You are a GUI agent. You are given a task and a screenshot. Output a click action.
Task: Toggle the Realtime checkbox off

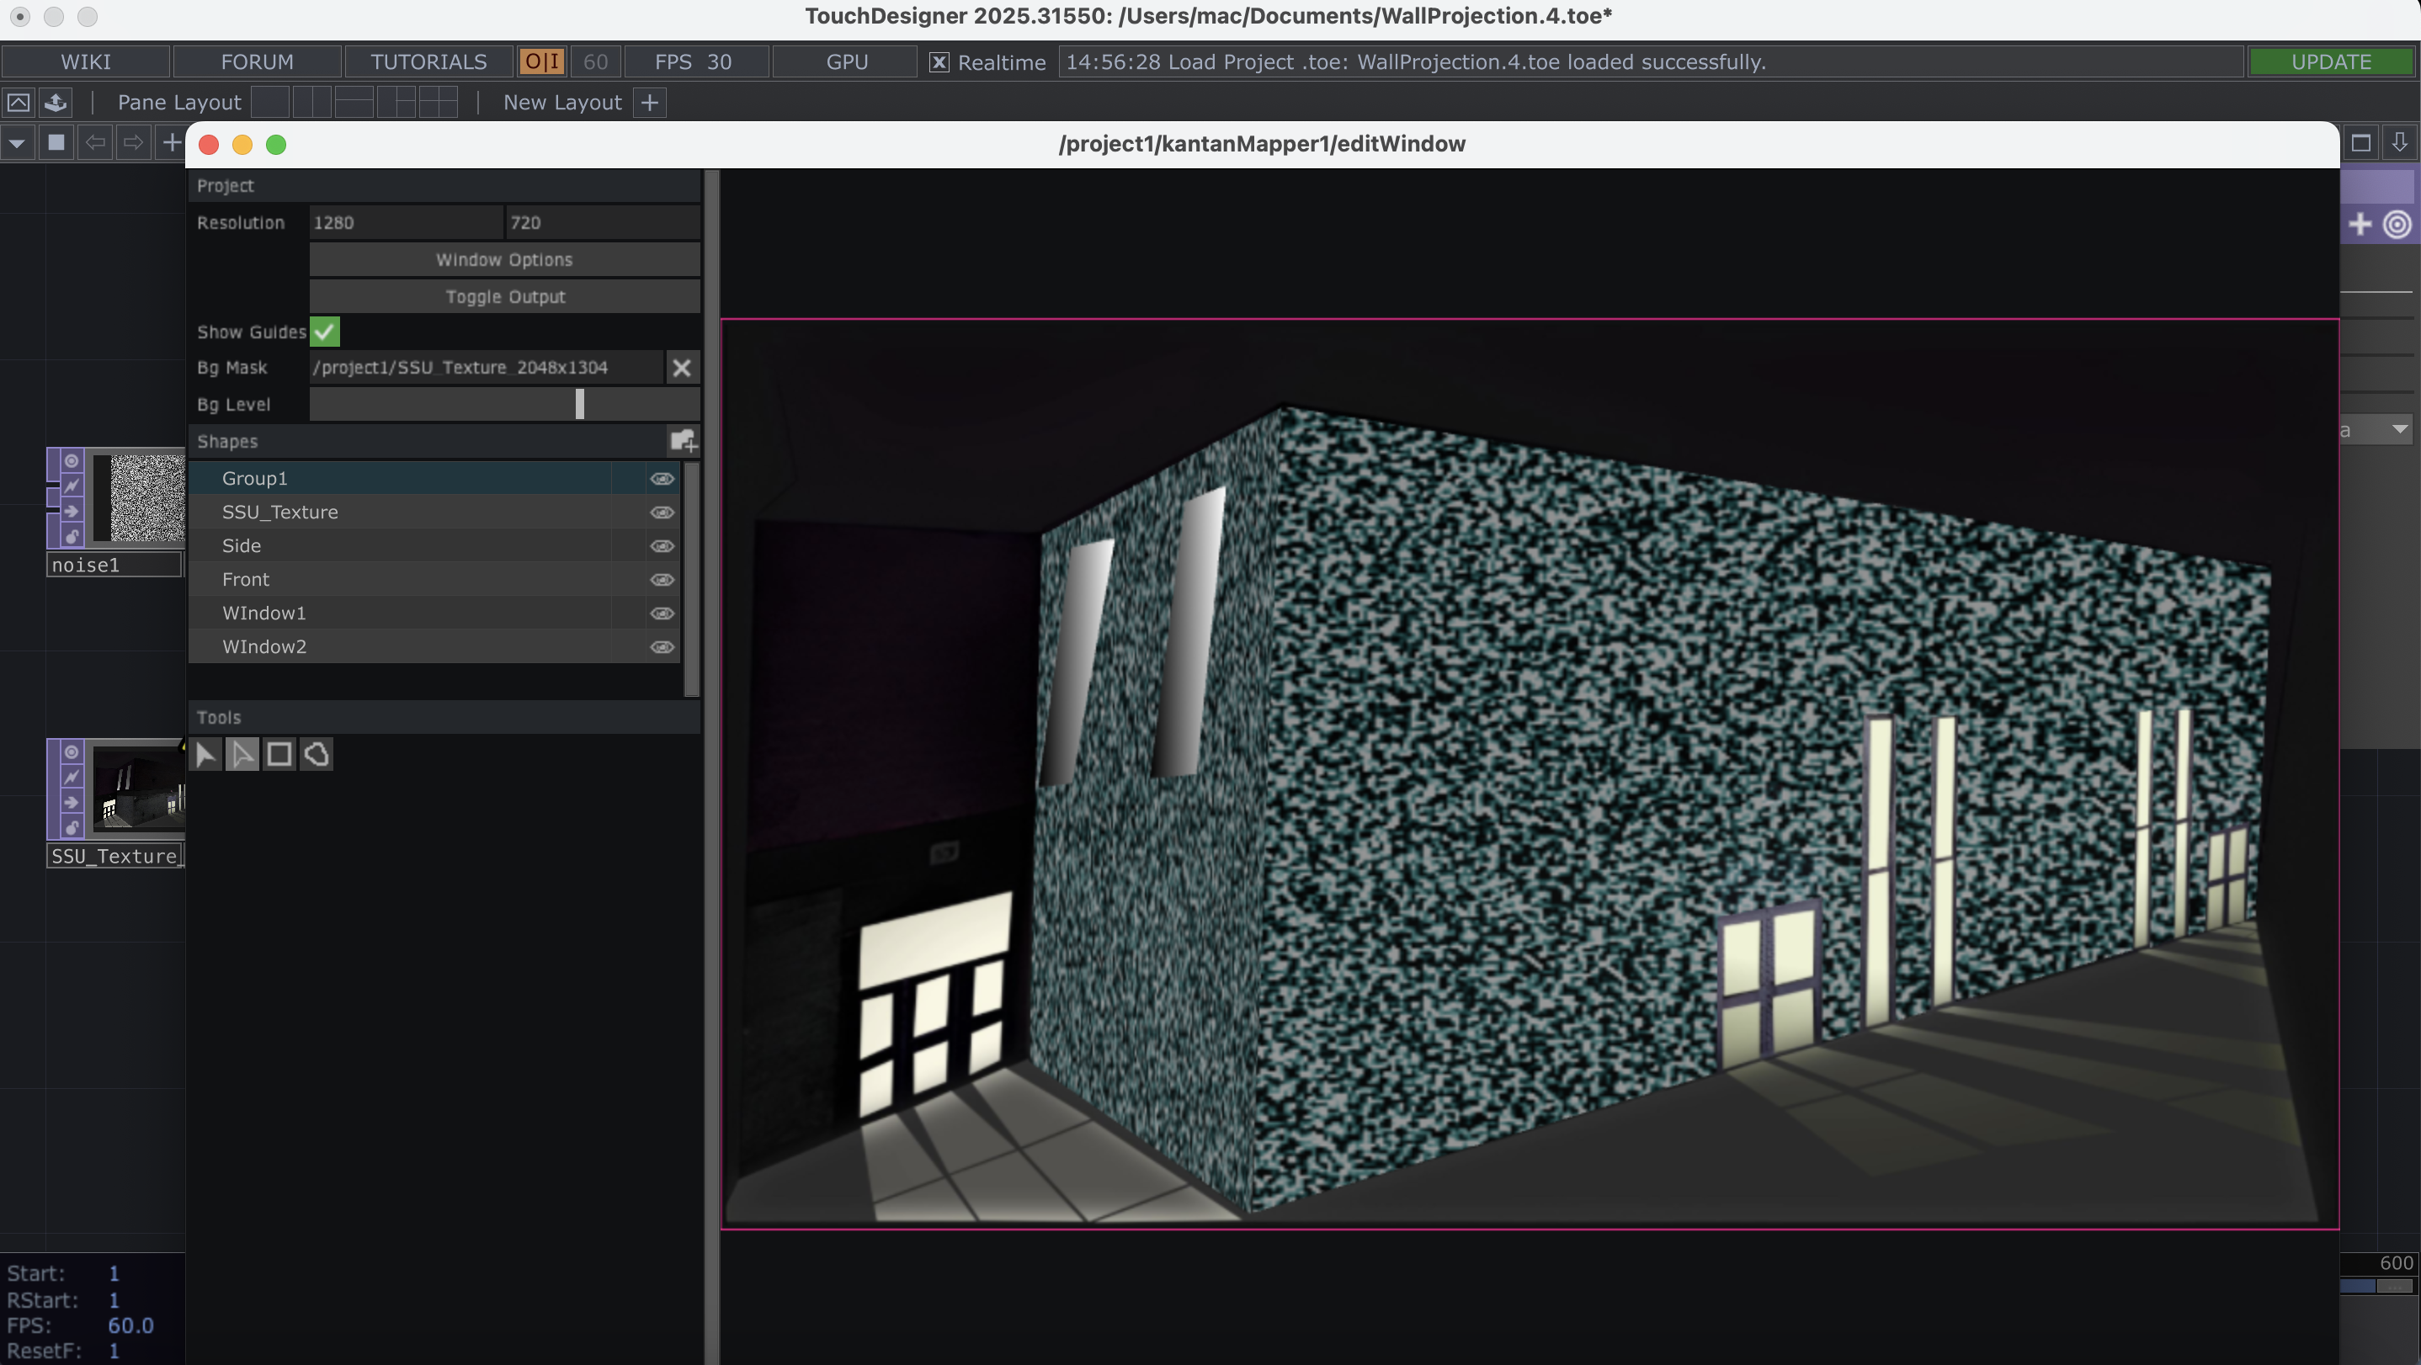[x=938, y=62]
